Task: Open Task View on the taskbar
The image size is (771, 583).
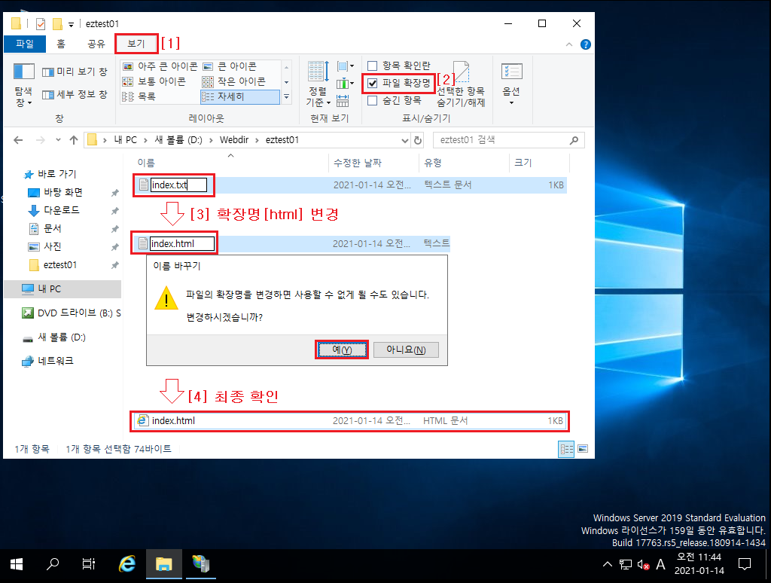Action: (x=89, y=564)
